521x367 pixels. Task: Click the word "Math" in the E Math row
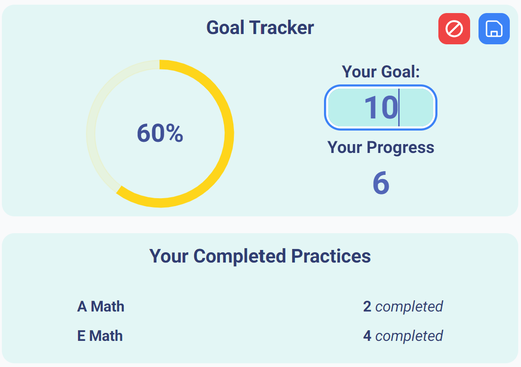[106, 336]
